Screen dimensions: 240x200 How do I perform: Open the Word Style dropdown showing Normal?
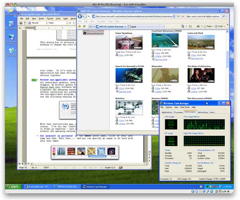(x=47, y=23)
